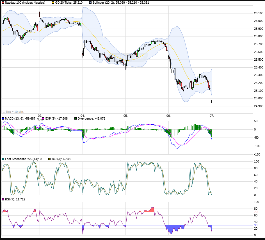This screenshot has width=265, height=240.
Task: Click the blue MACD legend square
Action: [x=3, y=119]
